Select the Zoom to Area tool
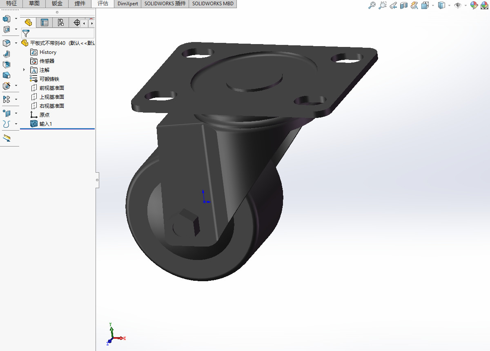The height and width of the screenshot is (351, 490). pyautogui.click(x=383, y=5)
